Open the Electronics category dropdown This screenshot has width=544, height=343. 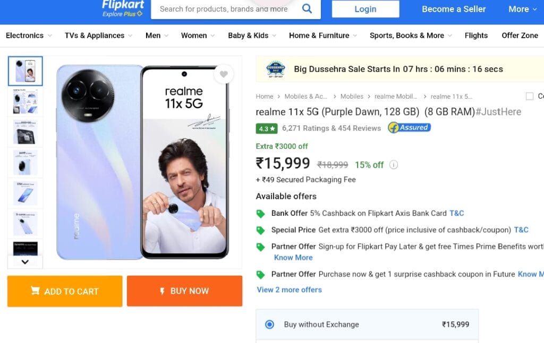pos(29,36)
